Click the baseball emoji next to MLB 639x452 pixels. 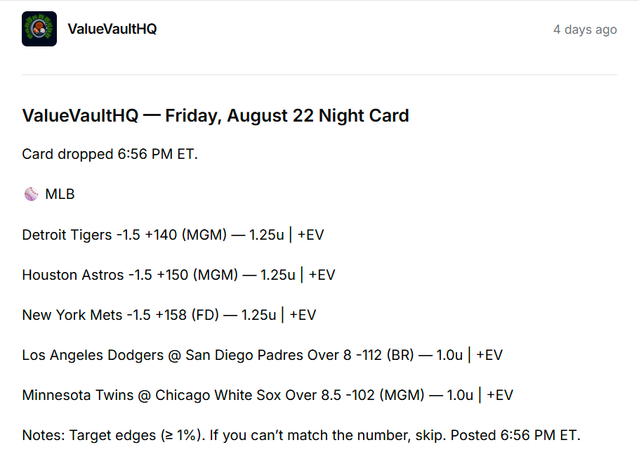31,195
